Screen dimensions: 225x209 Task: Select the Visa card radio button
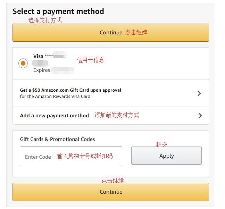point(23,63)
